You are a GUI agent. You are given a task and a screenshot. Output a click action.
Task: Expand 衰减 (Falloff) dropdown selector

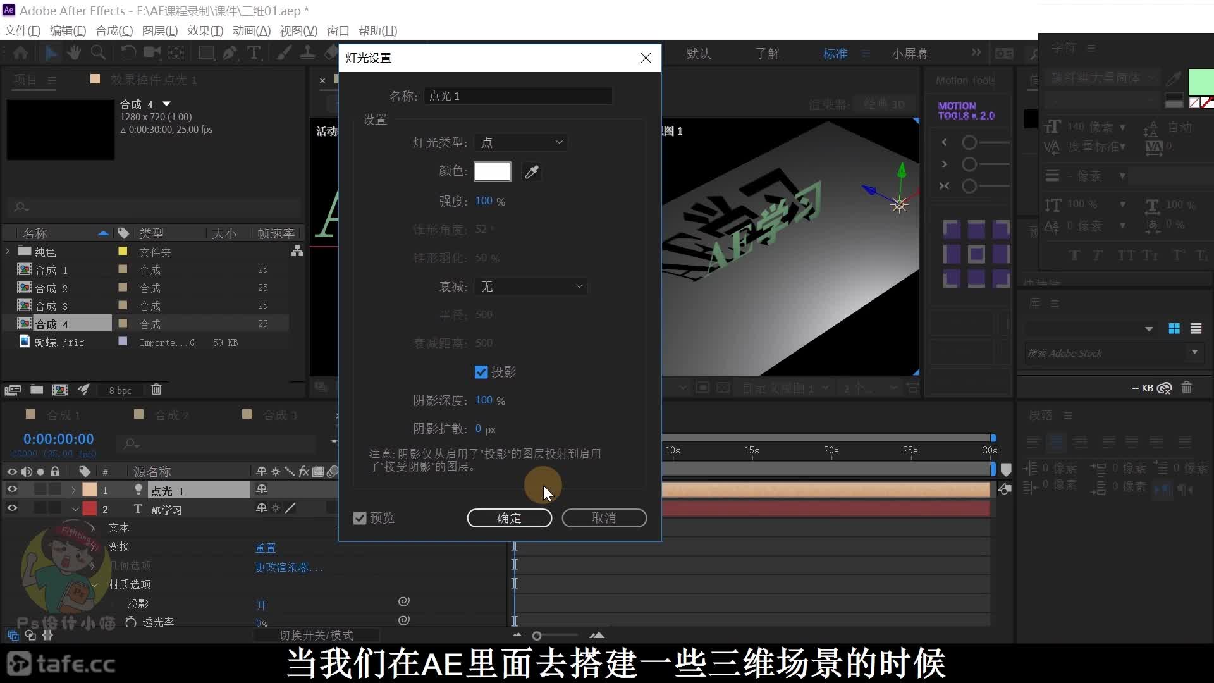pos(529,286)
